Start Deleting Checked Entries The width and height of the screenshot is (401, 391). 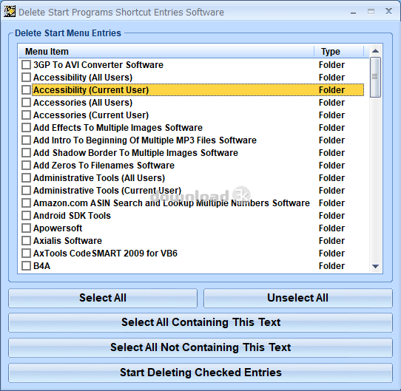200,373
